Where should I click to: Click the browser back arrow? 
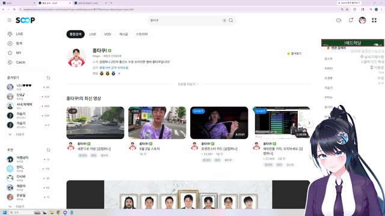pos(3,10)
